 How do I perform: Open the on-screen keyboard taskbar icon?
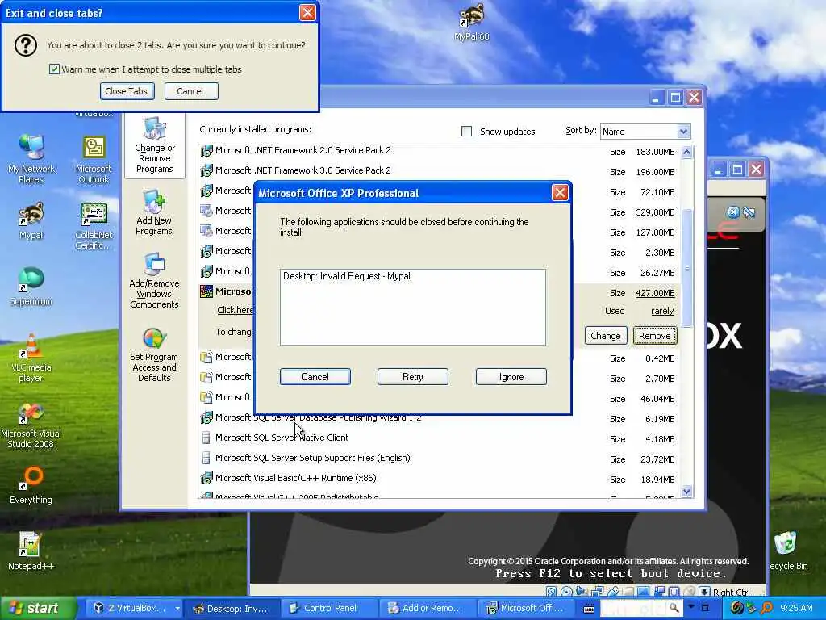589,609
